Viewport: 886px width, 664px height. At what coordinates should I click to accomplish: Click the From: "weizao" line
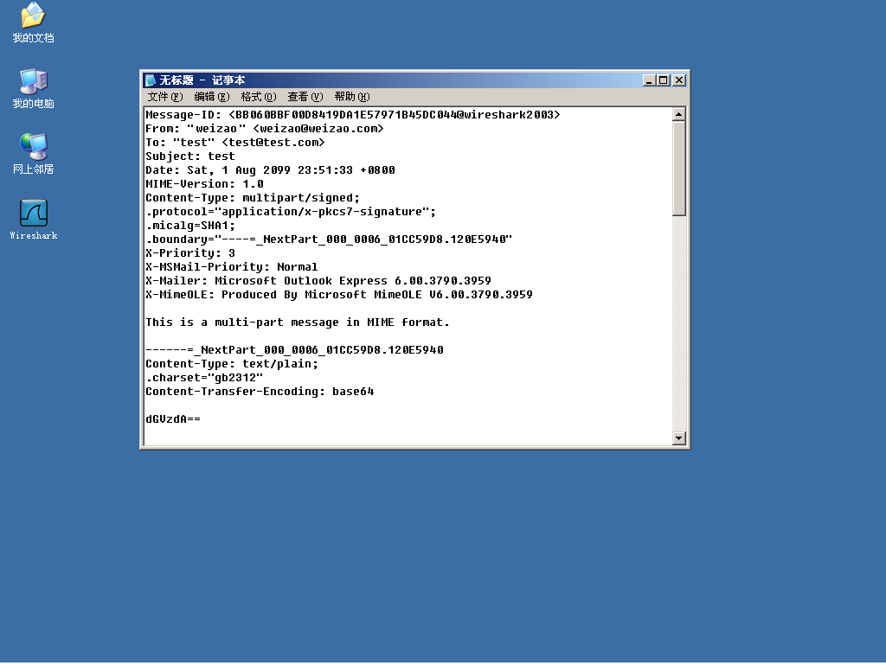(x=265, y=129)
